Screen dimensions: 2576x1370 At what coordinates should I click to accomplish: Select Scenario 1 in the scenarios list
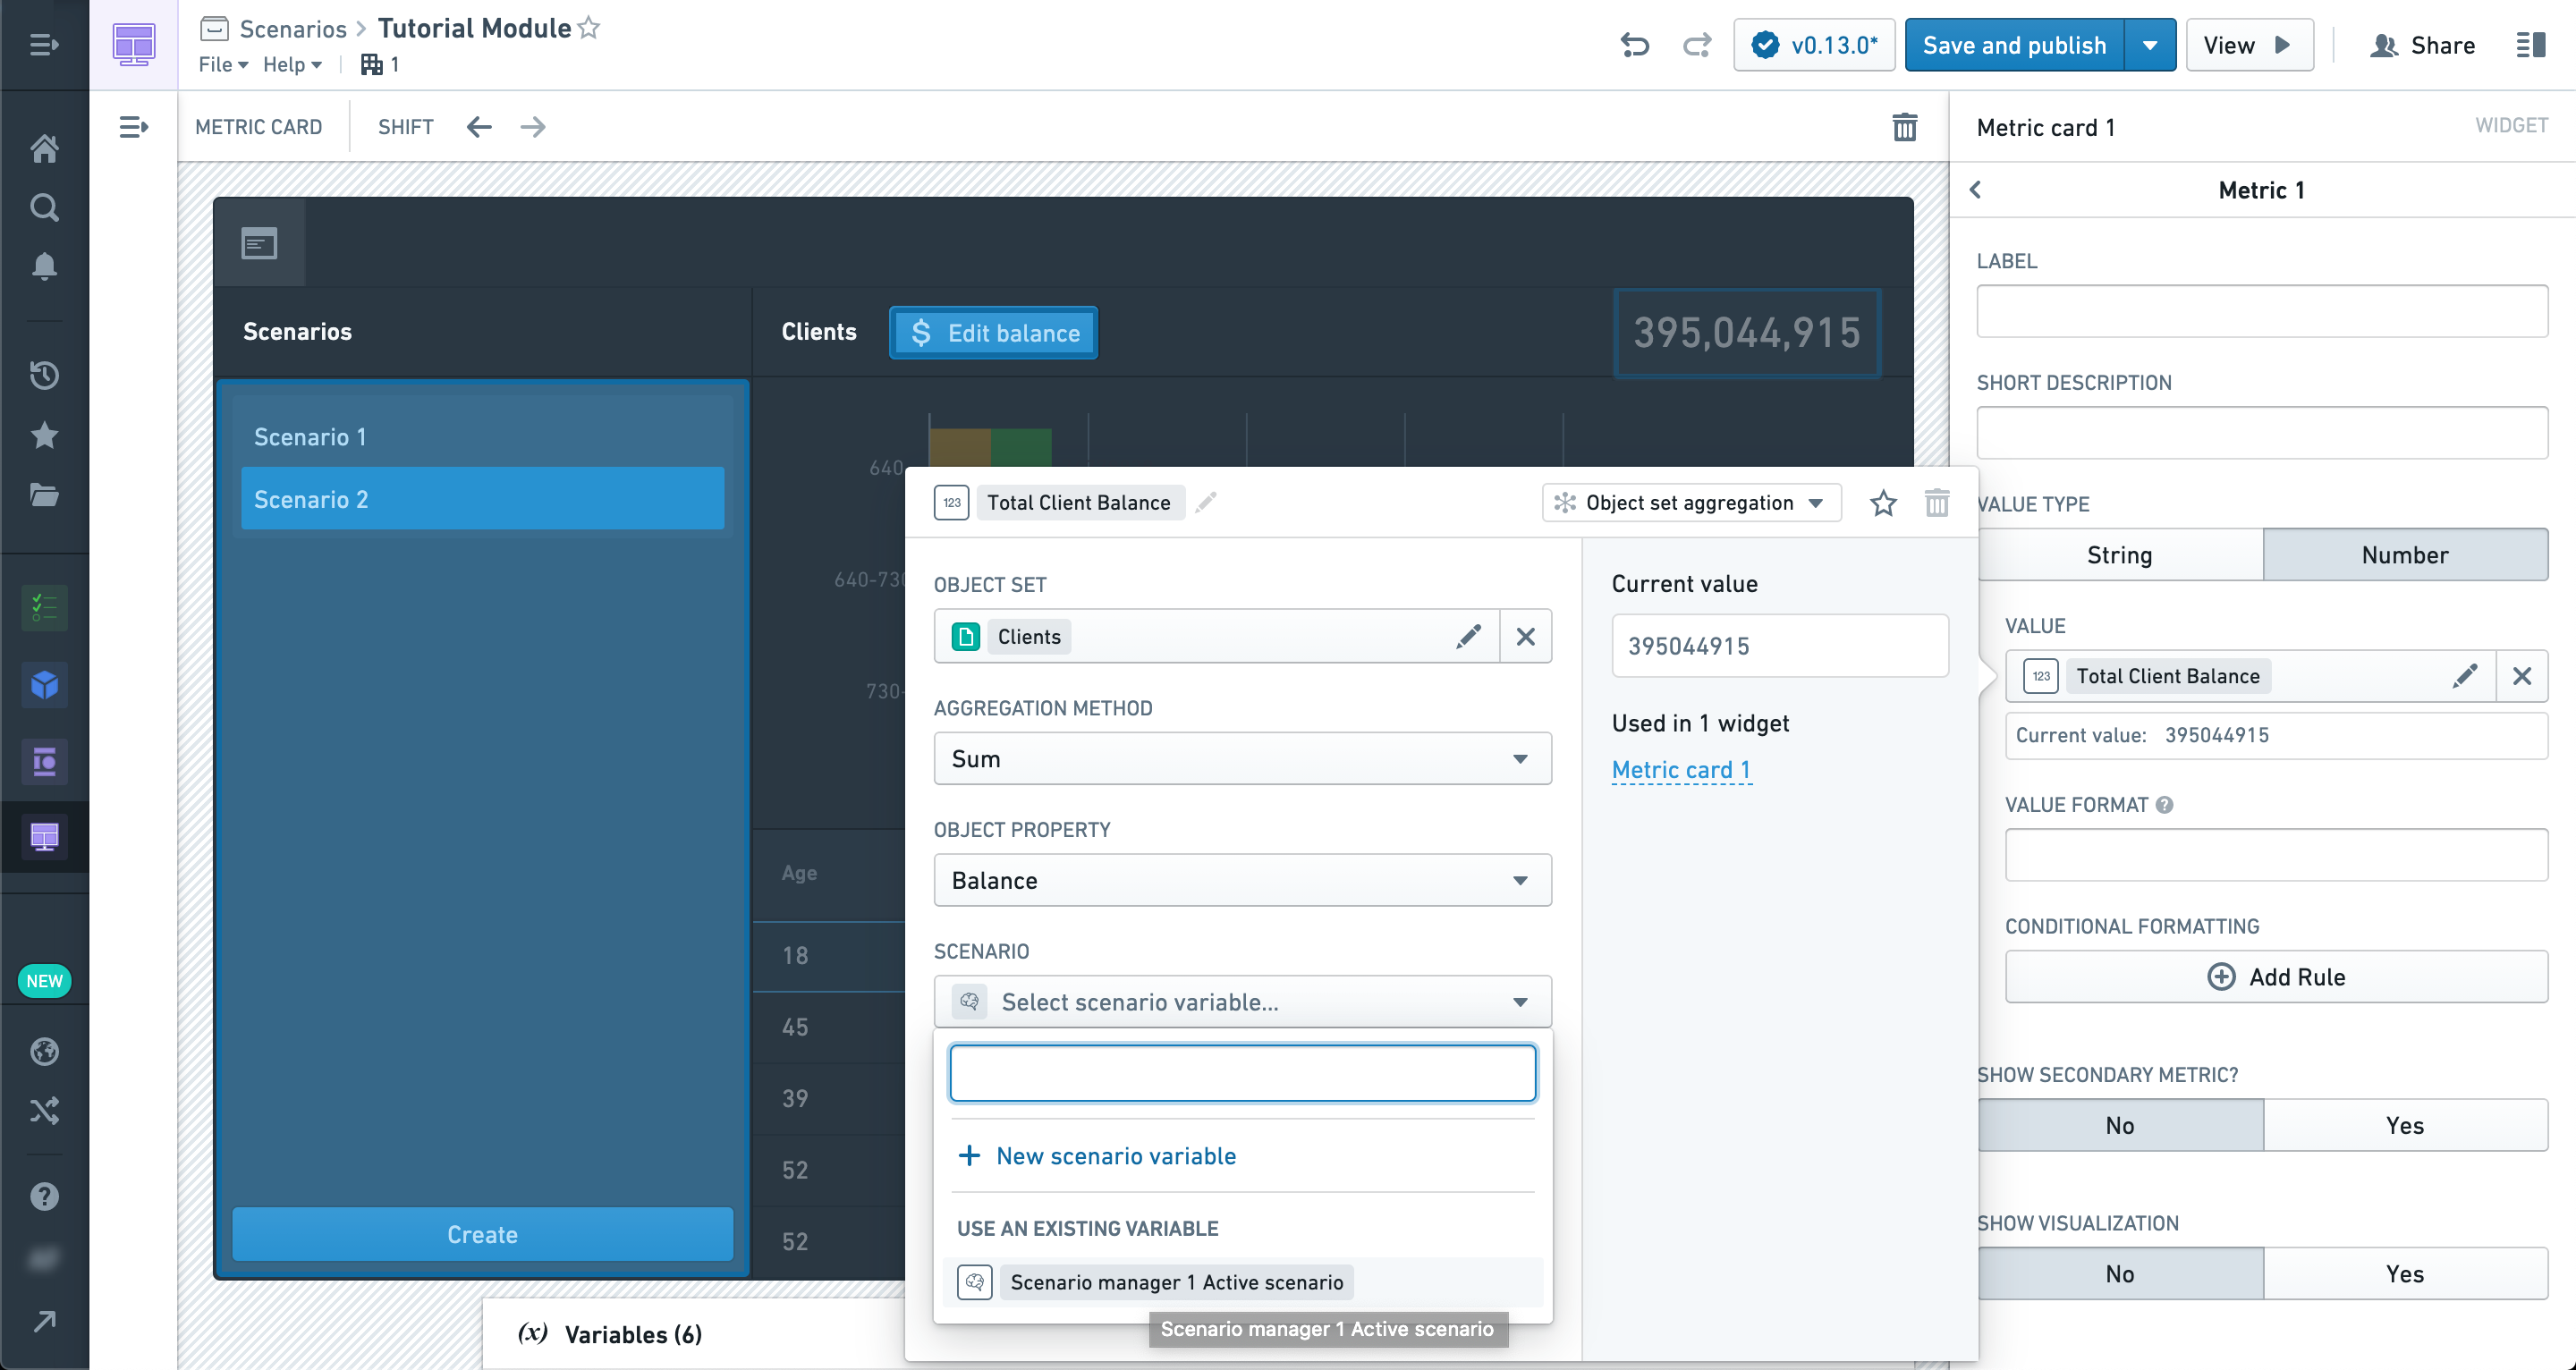482,437
